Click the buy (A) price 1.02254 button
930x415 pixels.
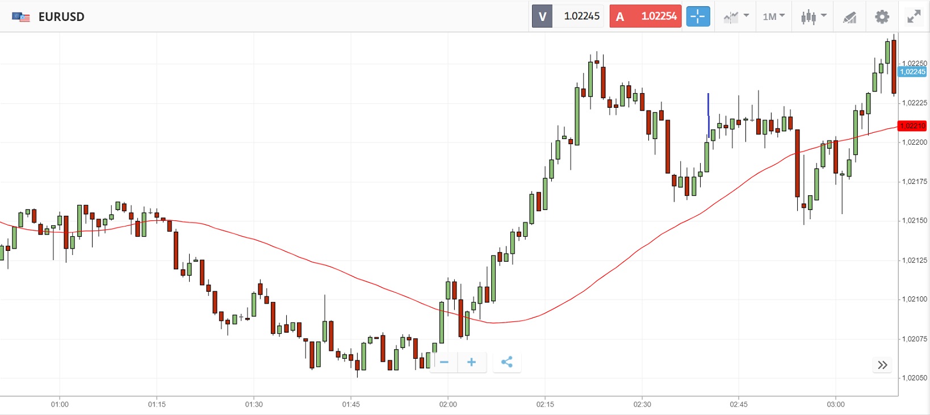[x=646, y=16]
